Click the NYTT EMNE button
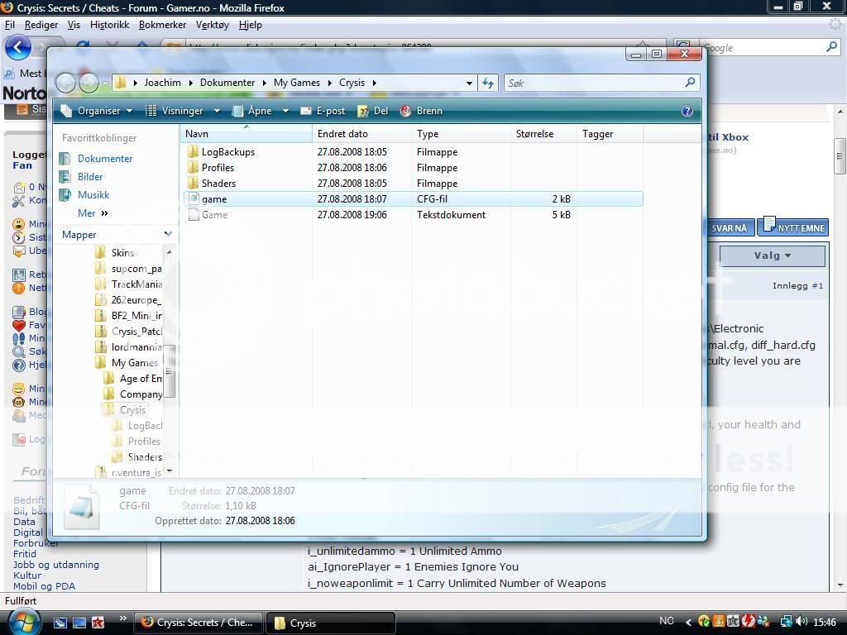The height and width of the screenshot is (635, 847). pyautogui.click(x=793, y=227)
